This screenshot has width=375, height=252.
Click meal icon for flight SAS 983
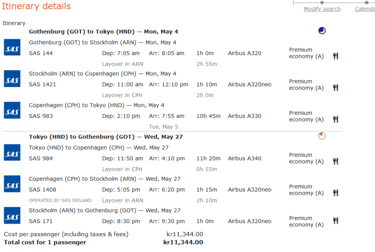pyautogui.click(x=335, y=119)
